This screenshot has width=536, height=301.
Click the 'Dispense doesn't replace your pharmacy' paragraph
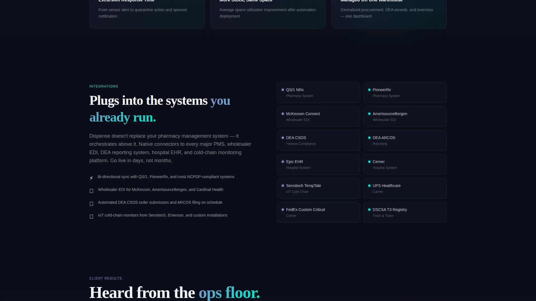point(170,148)
